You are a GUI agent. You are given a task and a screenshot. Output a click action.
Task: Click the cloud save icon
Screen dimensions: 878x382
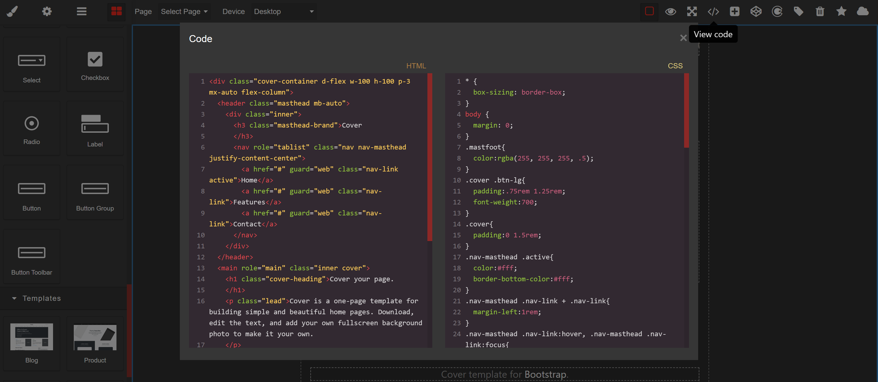click(862, 11)
